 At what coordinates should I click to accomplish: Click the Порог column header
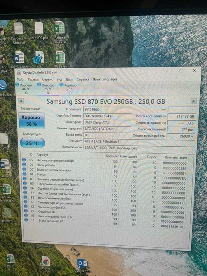tap(151, 157)
